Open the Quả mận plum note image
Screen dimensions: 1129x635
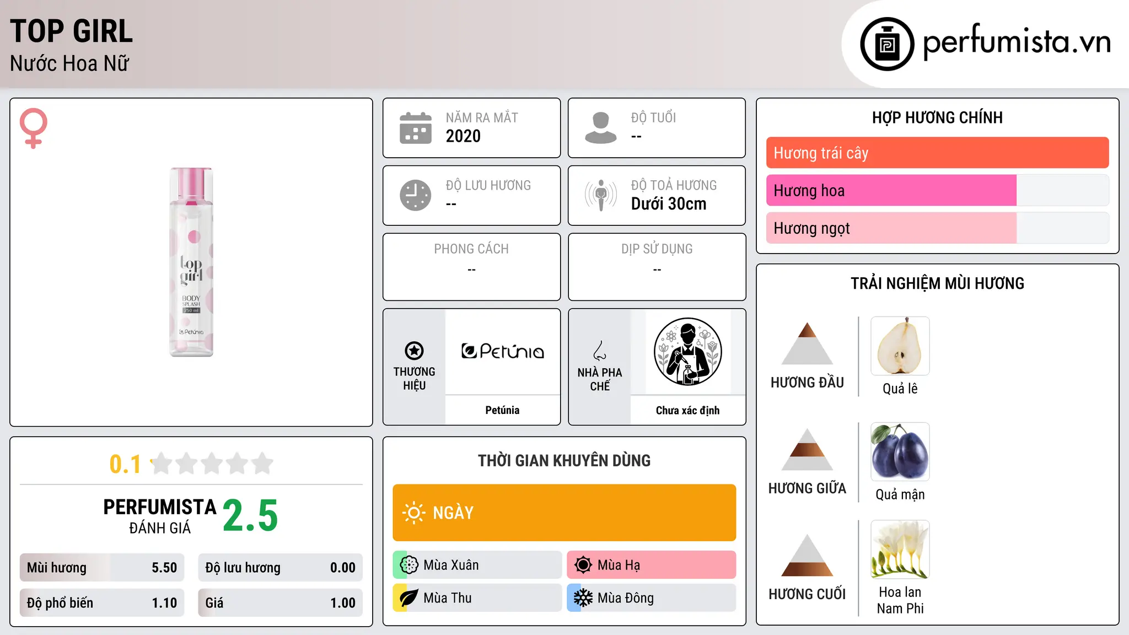[900, 452]
